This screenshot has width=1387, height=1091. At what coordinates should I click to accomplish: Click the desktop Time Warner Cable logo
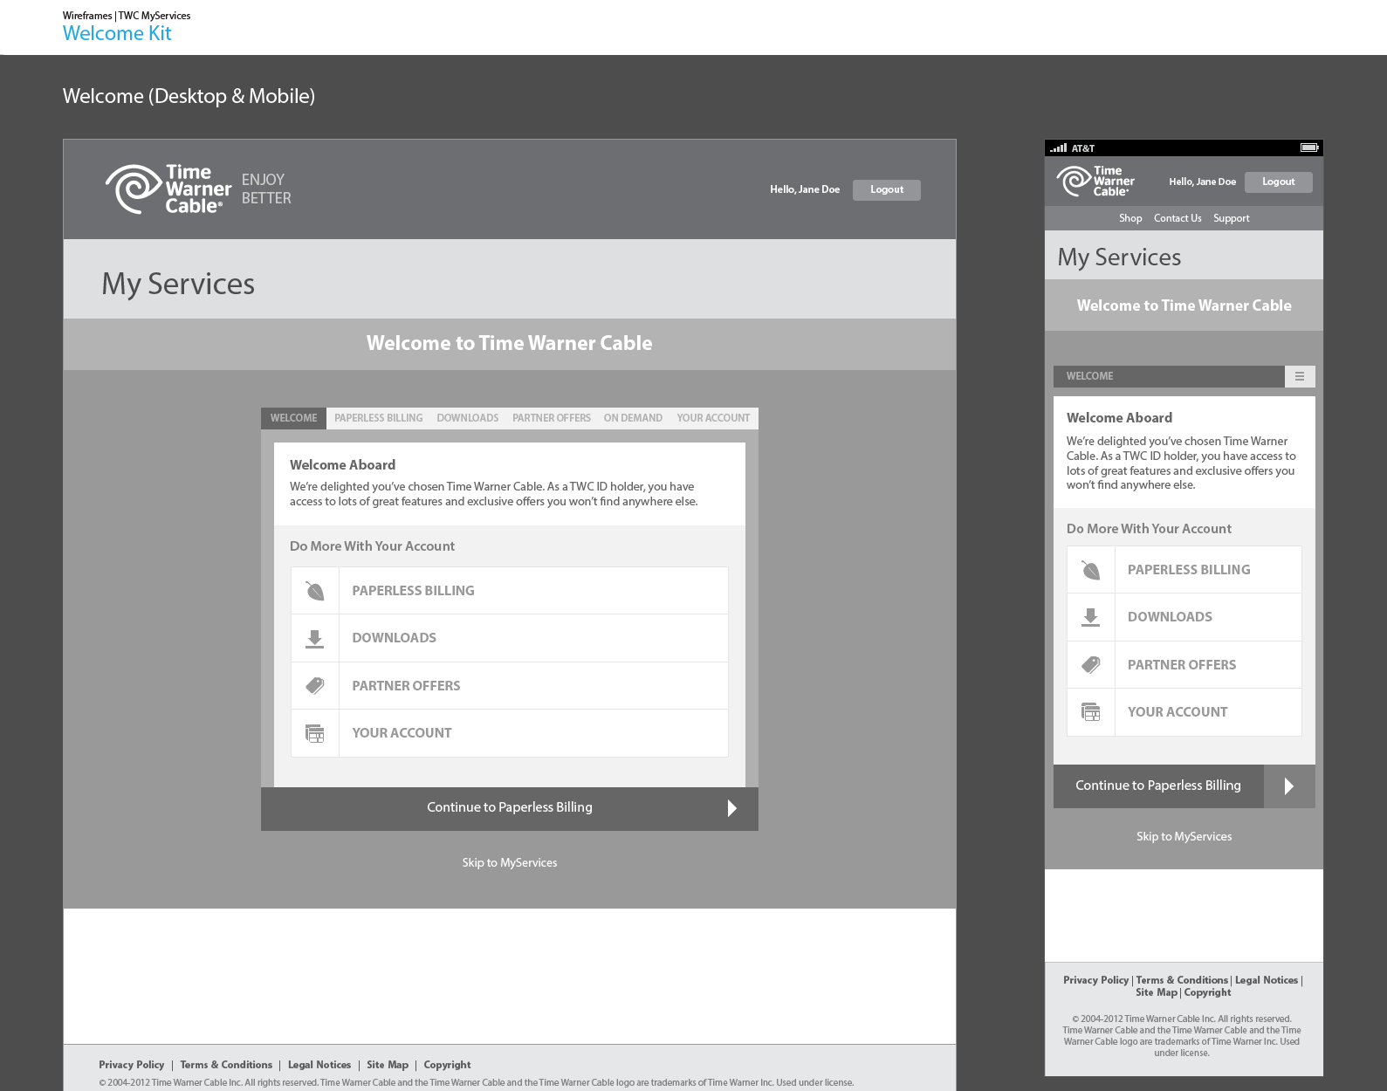[168, 189]
